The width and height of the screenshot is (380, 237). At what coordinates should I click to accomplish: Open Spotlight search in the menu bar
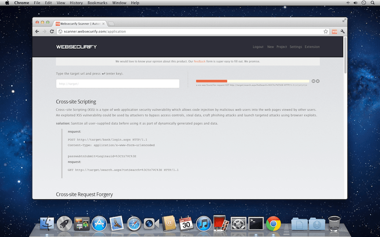[x=373, y=3]
